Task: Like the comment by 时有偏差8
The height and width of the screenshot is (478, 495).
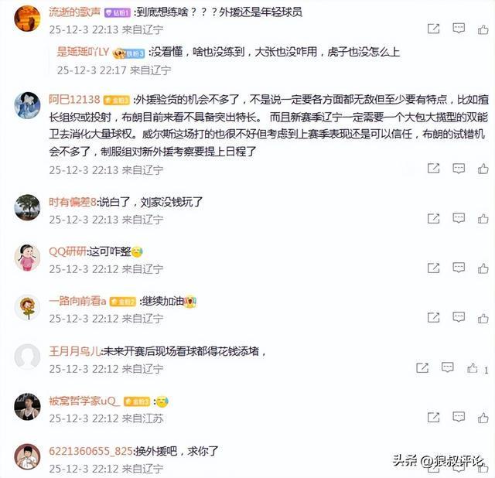Action: tap(483, 218)
